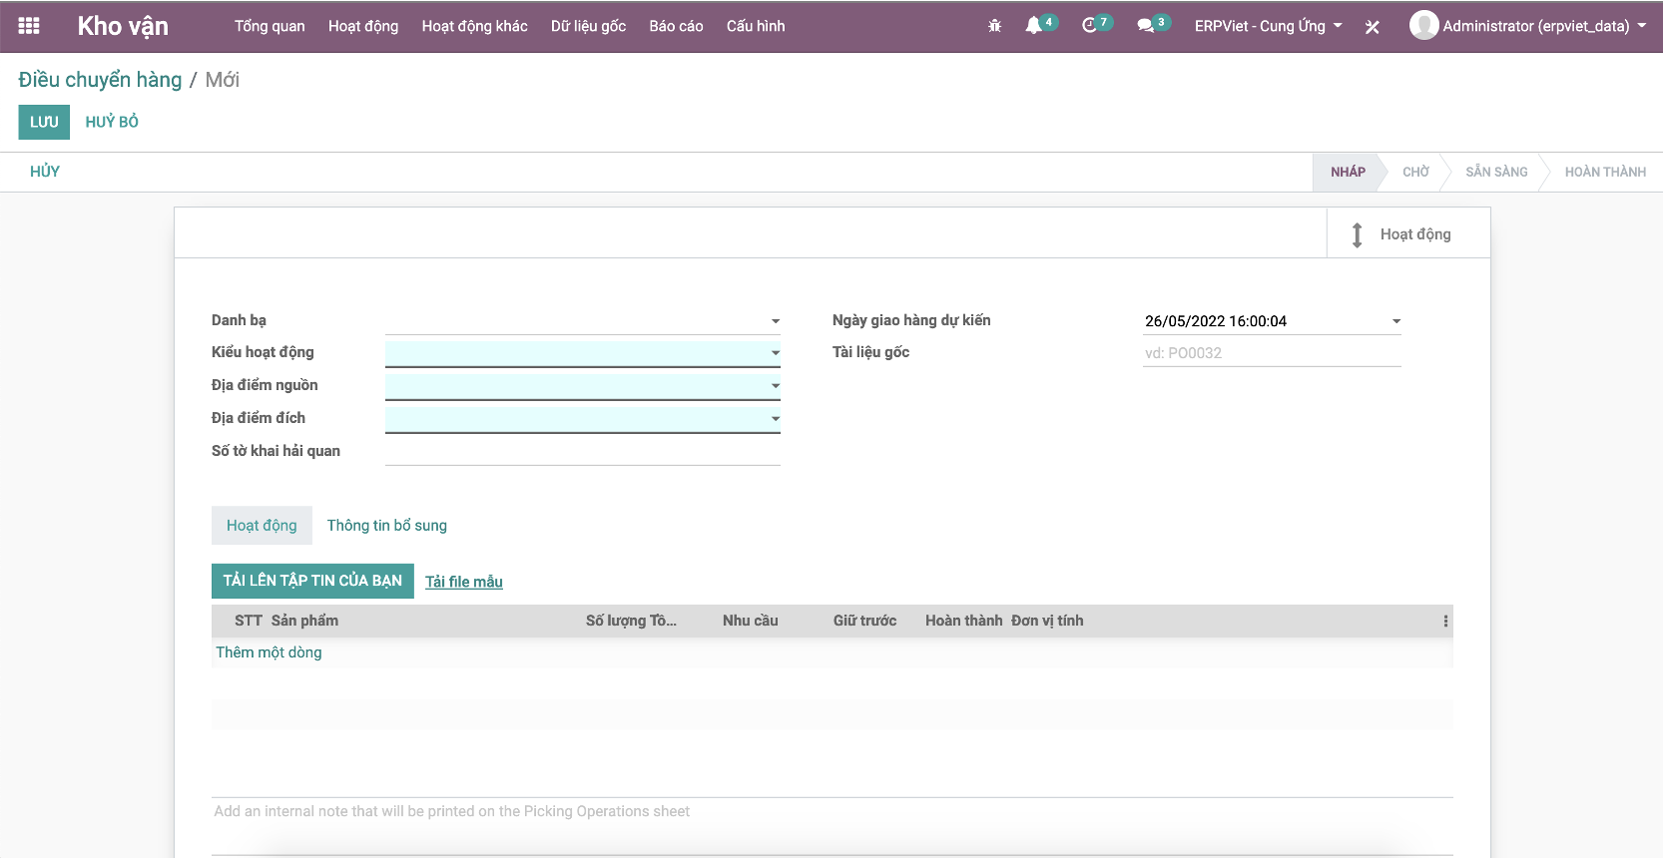The width and height of the screenshot is (1663, 858).
Task: Open the ERPViet - Cung Ứng company switcher
Action: (x=1268, y=26)
